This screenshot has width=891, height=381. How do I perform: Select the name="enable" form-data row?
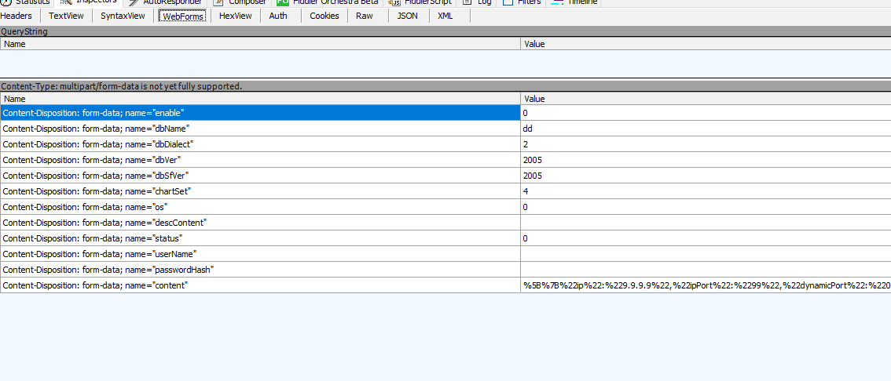point(260,113)
